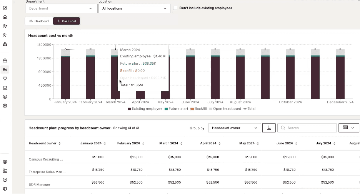This screenshot has width=360, height=194.
Task: Expand the All locations dropdown
Action: pos(134,8)
